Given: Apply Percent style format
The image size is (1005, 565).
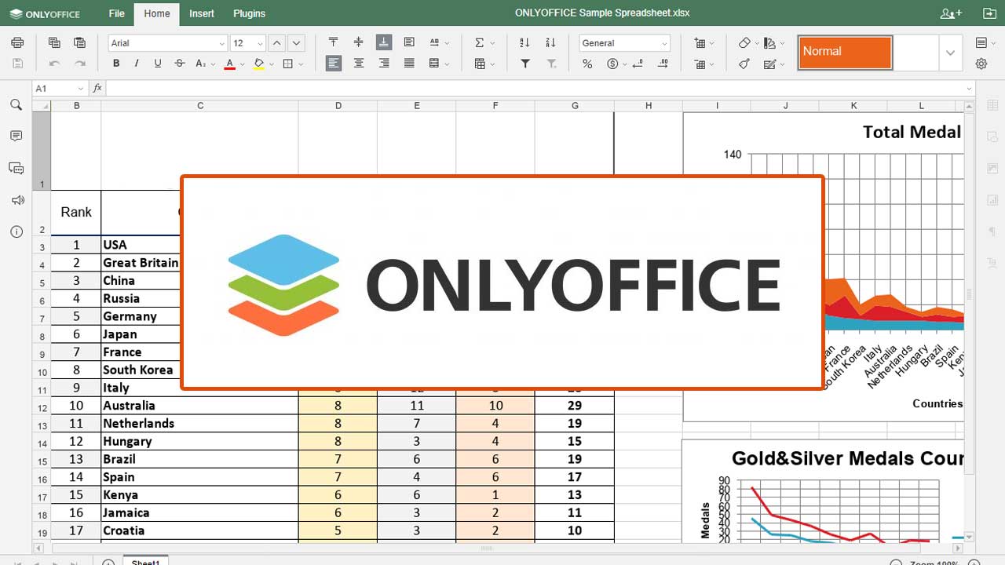Looking at the screenshot, I should (x=587, y=64).
